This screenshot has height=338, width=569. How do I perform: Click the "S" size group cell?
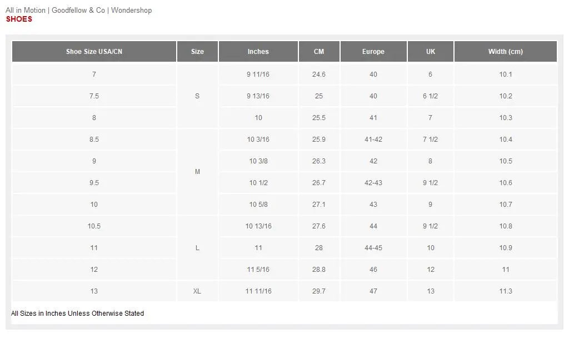[x=197, y=96]
